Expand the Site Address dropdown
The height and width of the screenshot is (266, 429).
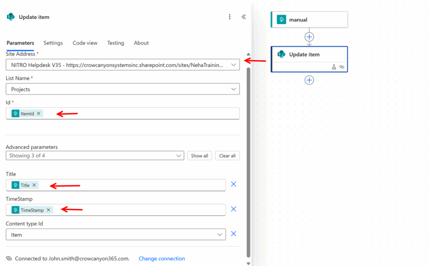(233, 65)
